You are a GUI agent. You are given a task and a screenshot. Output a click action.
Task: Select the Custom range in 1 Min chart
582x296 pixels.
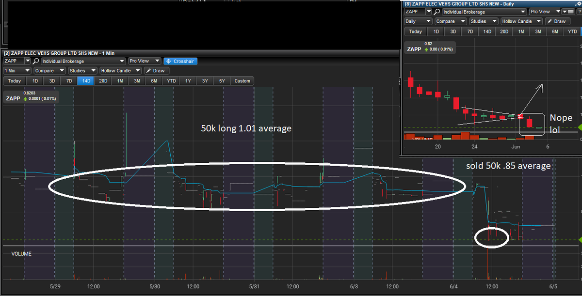pos(242,81)
